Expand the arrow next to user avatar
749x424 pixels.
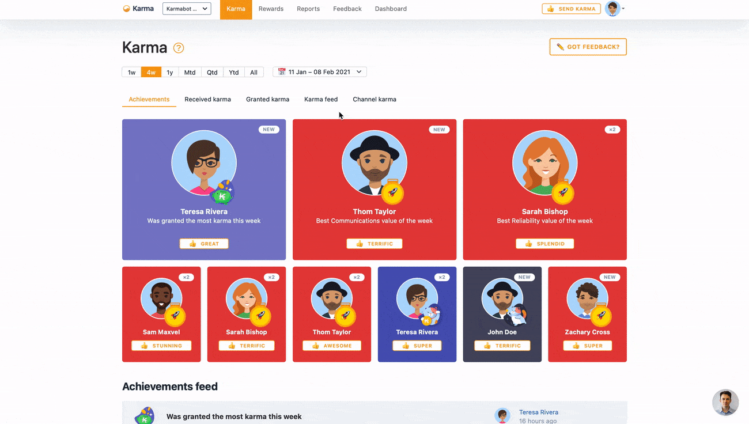[623, 9]
